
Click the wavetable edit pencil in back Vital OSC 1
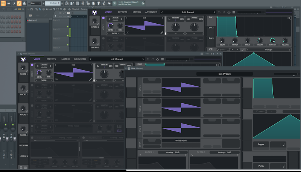click(162, 33)
